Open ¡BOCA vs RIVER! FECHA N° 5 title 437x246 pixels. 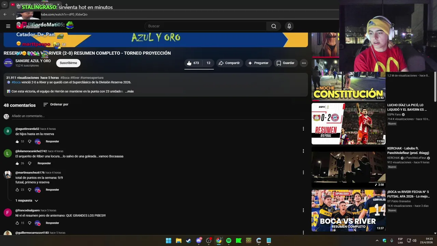[408, 194]
